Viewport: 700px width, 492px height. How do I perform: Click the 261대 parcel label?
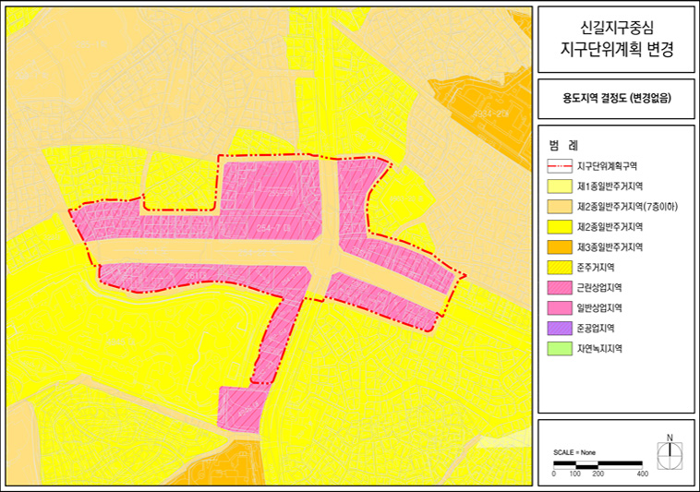195,276
